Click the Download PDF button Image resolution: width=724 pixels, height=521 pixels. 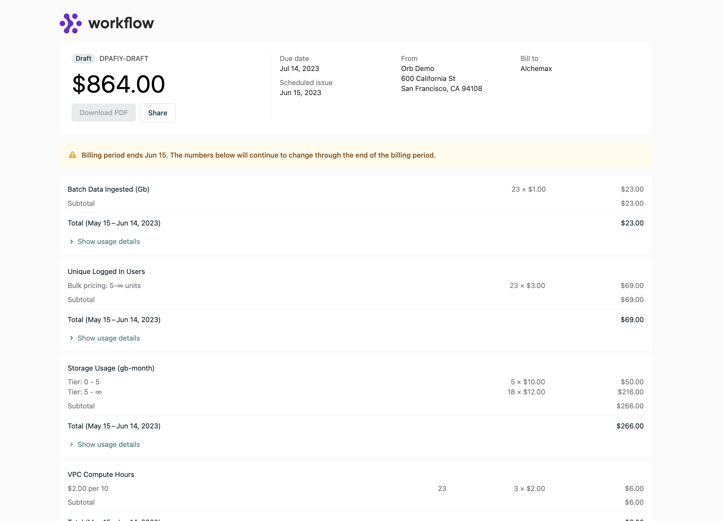point(104,113)
